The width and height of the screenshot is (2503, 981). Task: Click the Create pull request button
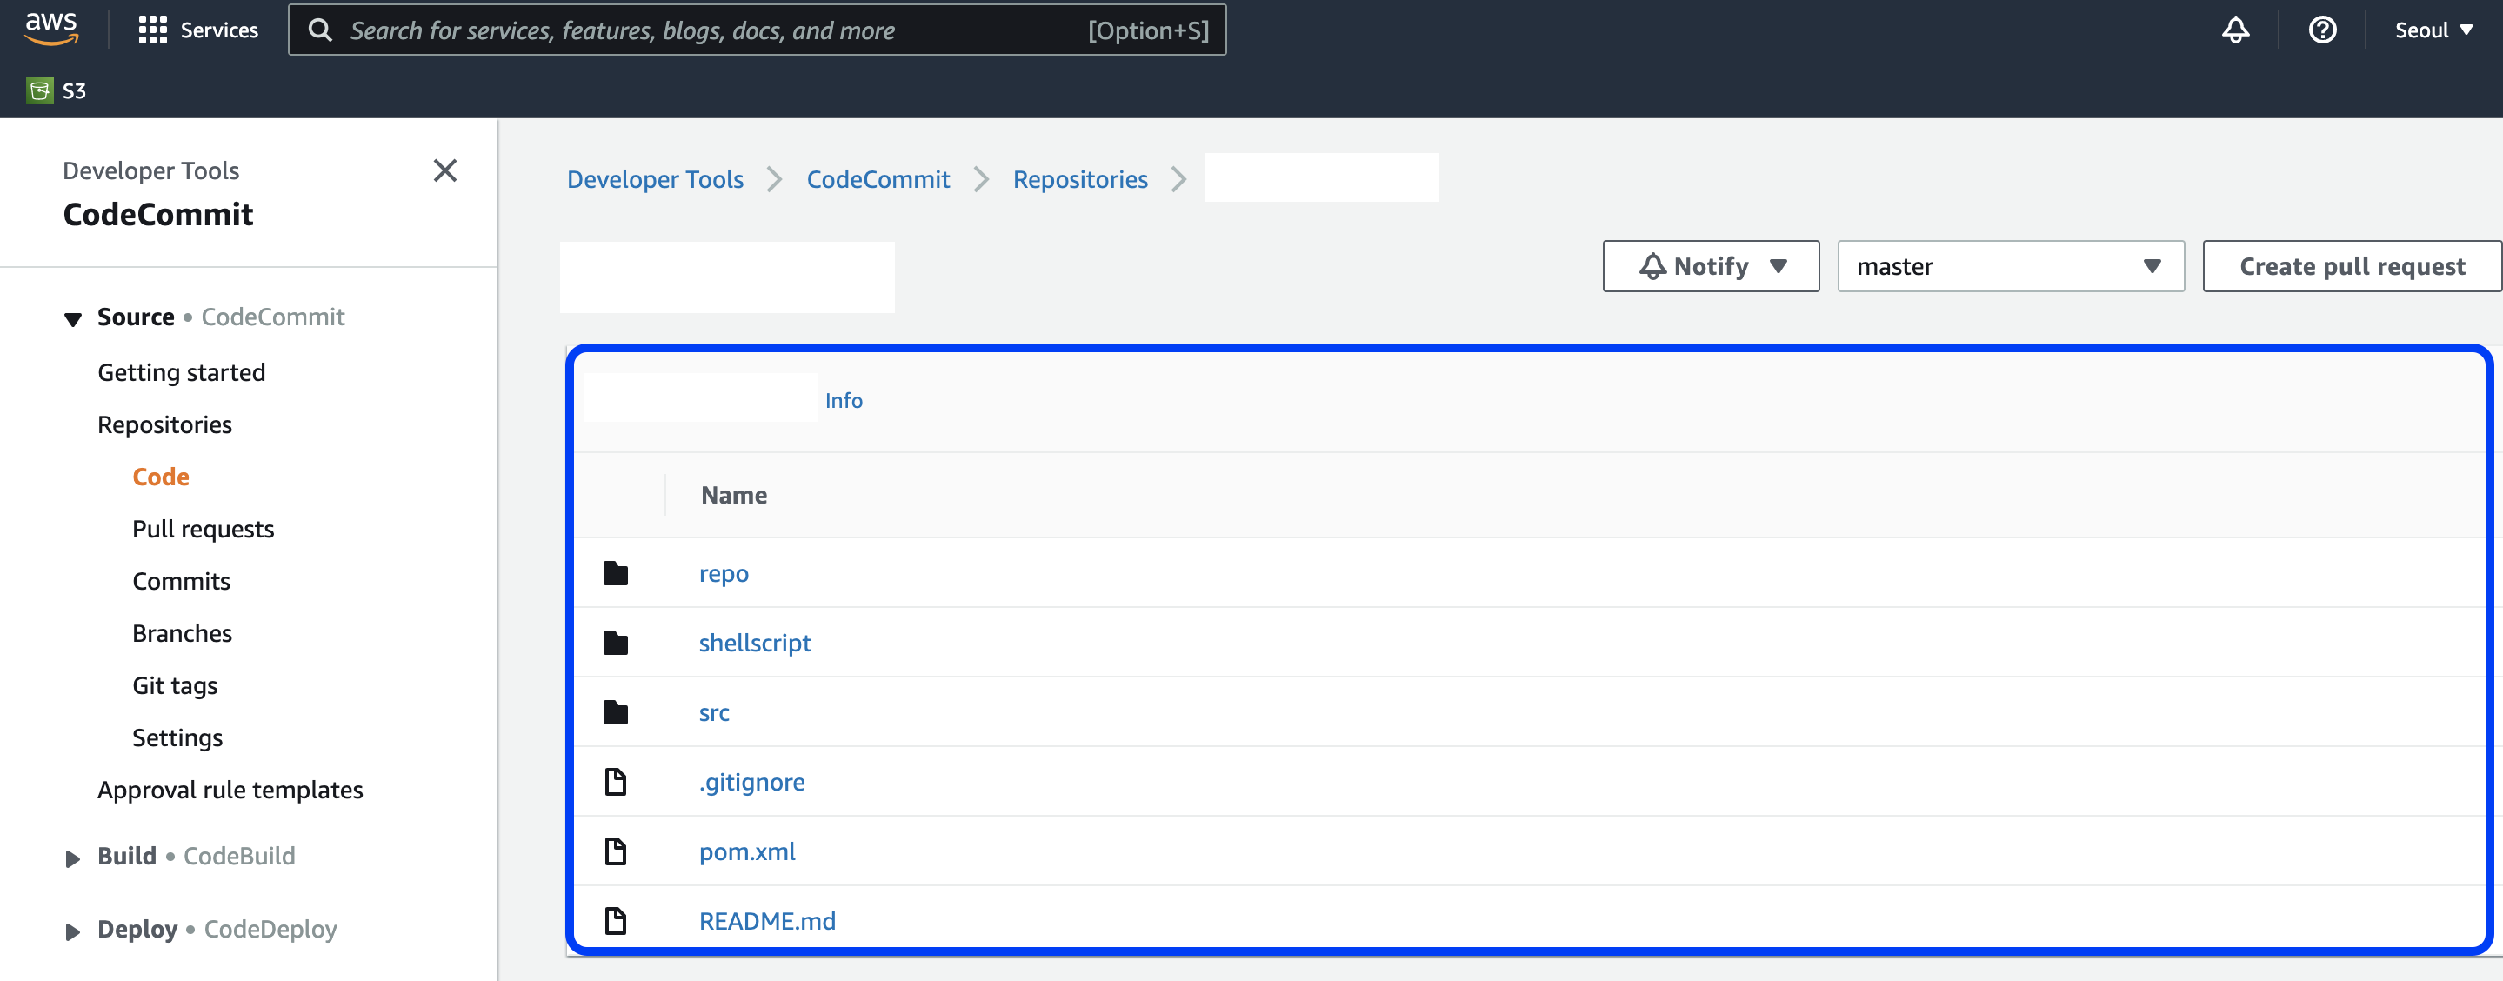(x=2352, y=266)
